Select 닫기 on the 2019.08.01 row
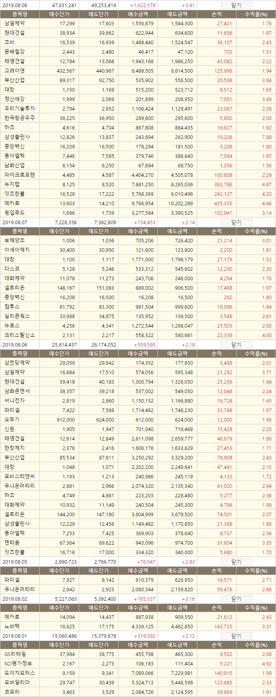276x697 pixels. 236,636
